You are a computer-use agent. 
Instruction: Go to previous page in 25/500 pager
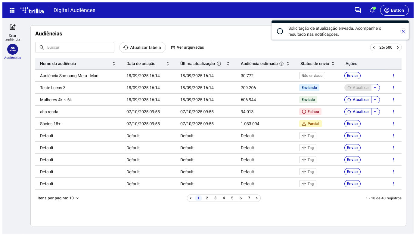(374, 47)
